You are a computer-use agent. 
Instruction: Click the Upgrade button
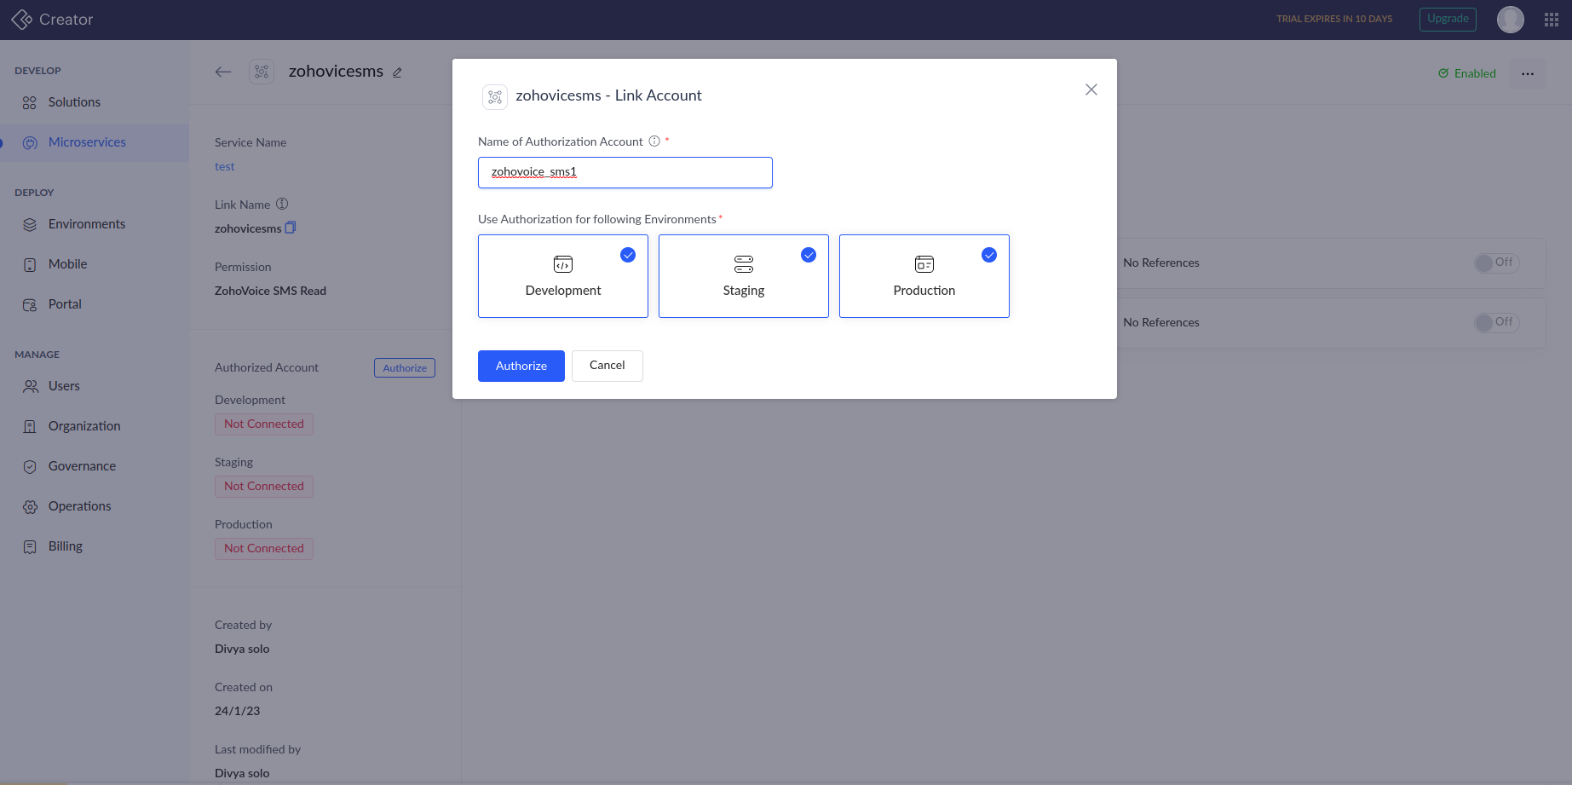click(1448, 19)
